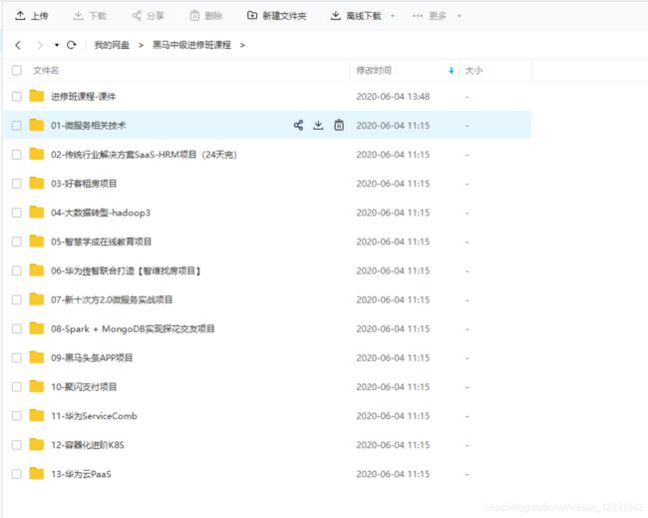Click the 13-华为云PaaS folder icon
This screenshot has width=648, height=518.
click(x=36, y=474)
